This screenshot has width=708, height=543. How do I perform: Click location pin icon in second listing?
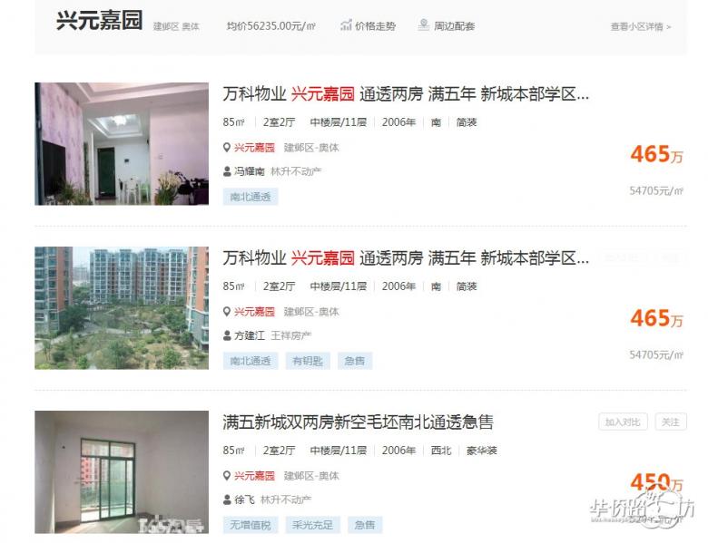coord(227,312)
